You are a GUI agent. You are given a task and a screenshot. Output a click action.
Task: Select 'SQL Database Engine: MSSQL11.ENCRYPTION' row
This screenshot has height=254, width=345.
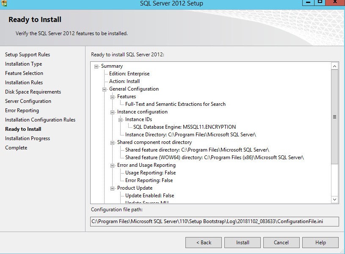tap(185, 127)
